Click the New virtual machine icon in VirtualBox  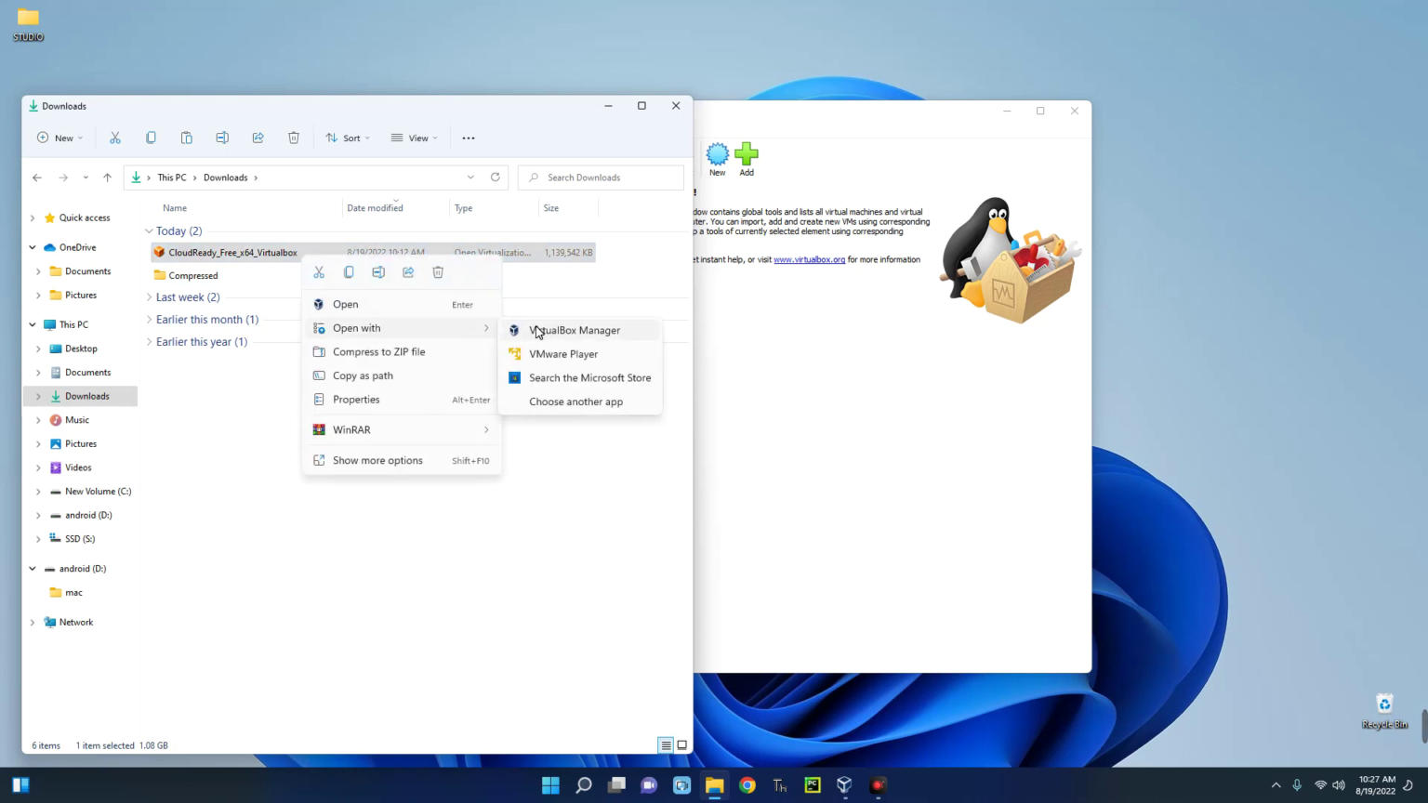(717, 154)
